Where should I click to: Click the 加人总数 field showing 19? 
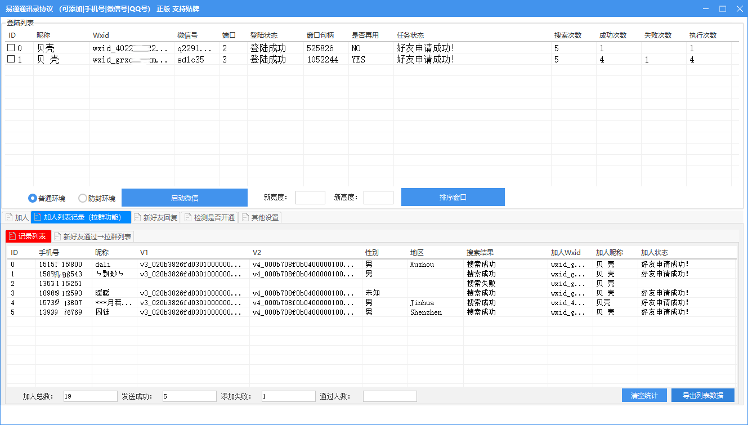coord(91,396)
